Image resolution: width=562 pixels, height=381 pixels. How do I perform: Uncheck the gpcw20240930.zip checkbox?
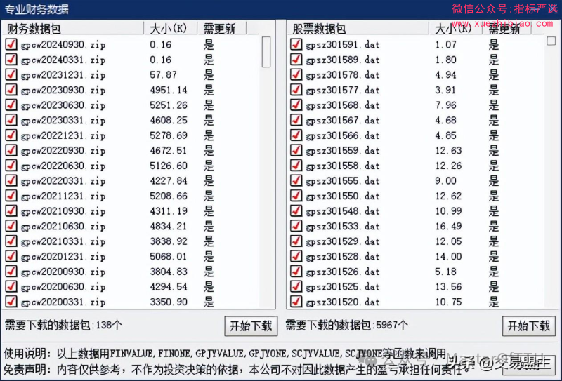[x=11, y=44]
